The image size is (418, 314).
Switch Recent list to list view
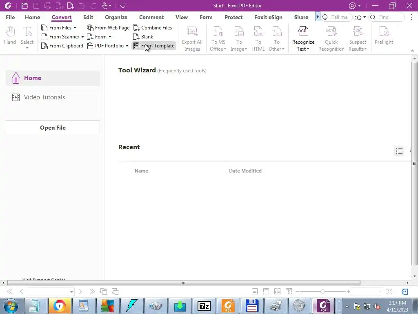pos(399,151)
